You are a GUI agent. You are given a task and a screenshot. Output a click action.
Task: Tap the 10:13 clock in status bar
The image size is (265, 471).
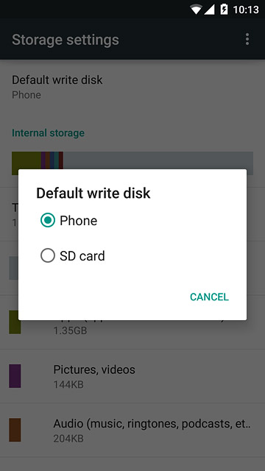246,10
